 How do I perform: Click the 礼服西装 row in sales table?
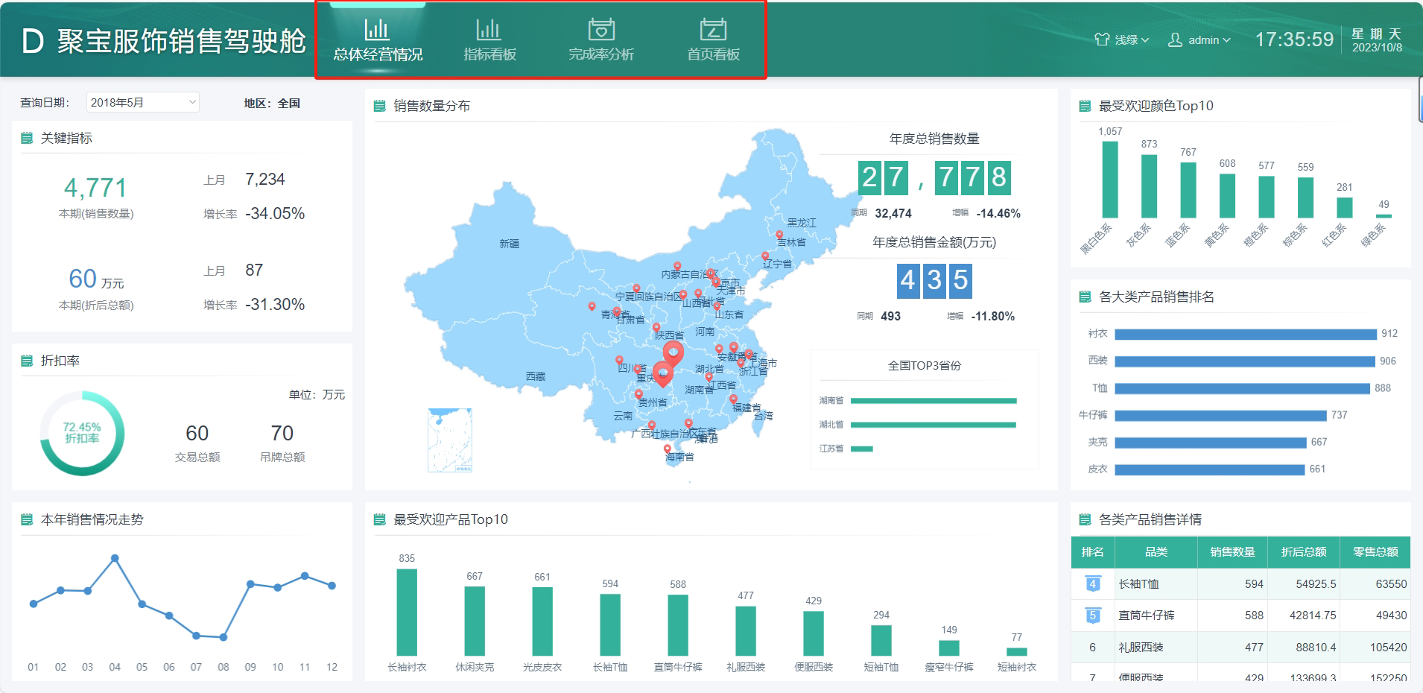coord(1240,648)
